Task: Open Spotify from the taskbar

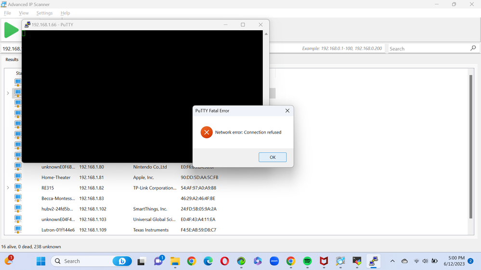Action: (307, 261)
